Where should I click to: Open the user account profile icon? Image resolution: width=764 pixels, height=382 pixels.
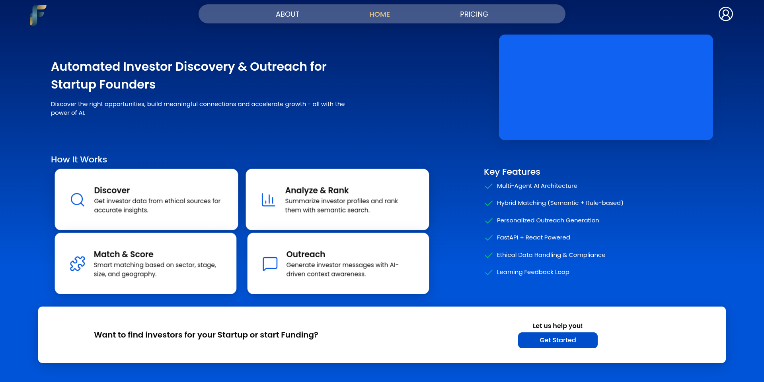tap(725, 14)
